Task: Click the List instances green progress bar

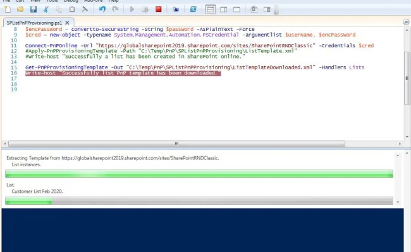Action: (199, 174)
